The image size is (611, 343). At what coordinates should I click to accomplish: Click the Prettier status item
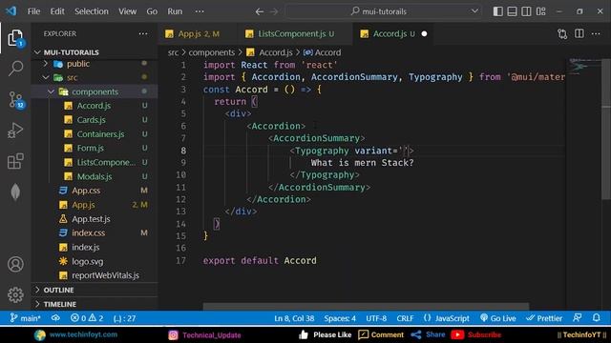(544, 318)
